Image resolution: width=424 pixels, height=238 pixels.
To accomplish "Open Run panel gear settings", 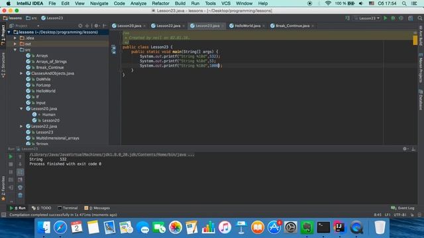I will coord(405,149).
